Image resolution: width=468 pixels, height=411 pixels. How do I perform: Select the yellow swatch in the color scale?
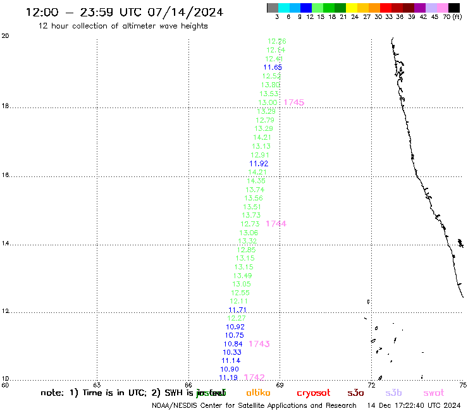click(352, 8)
